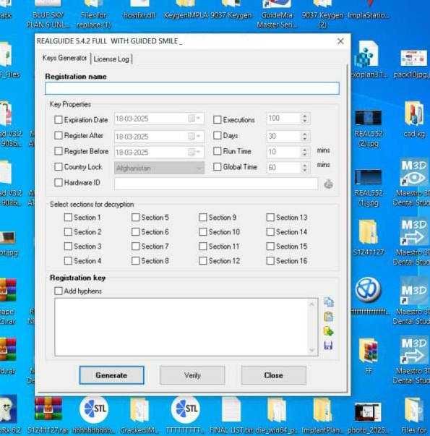Check the Section 1 checkbox
The height and width of the screenshot is (436, 430).
click(68, 218)
